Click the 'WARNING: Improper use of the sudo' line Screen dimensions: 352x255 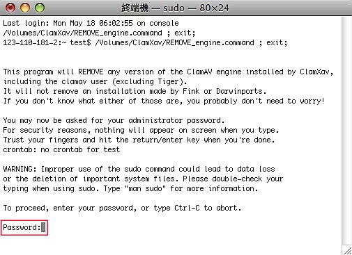139,169
